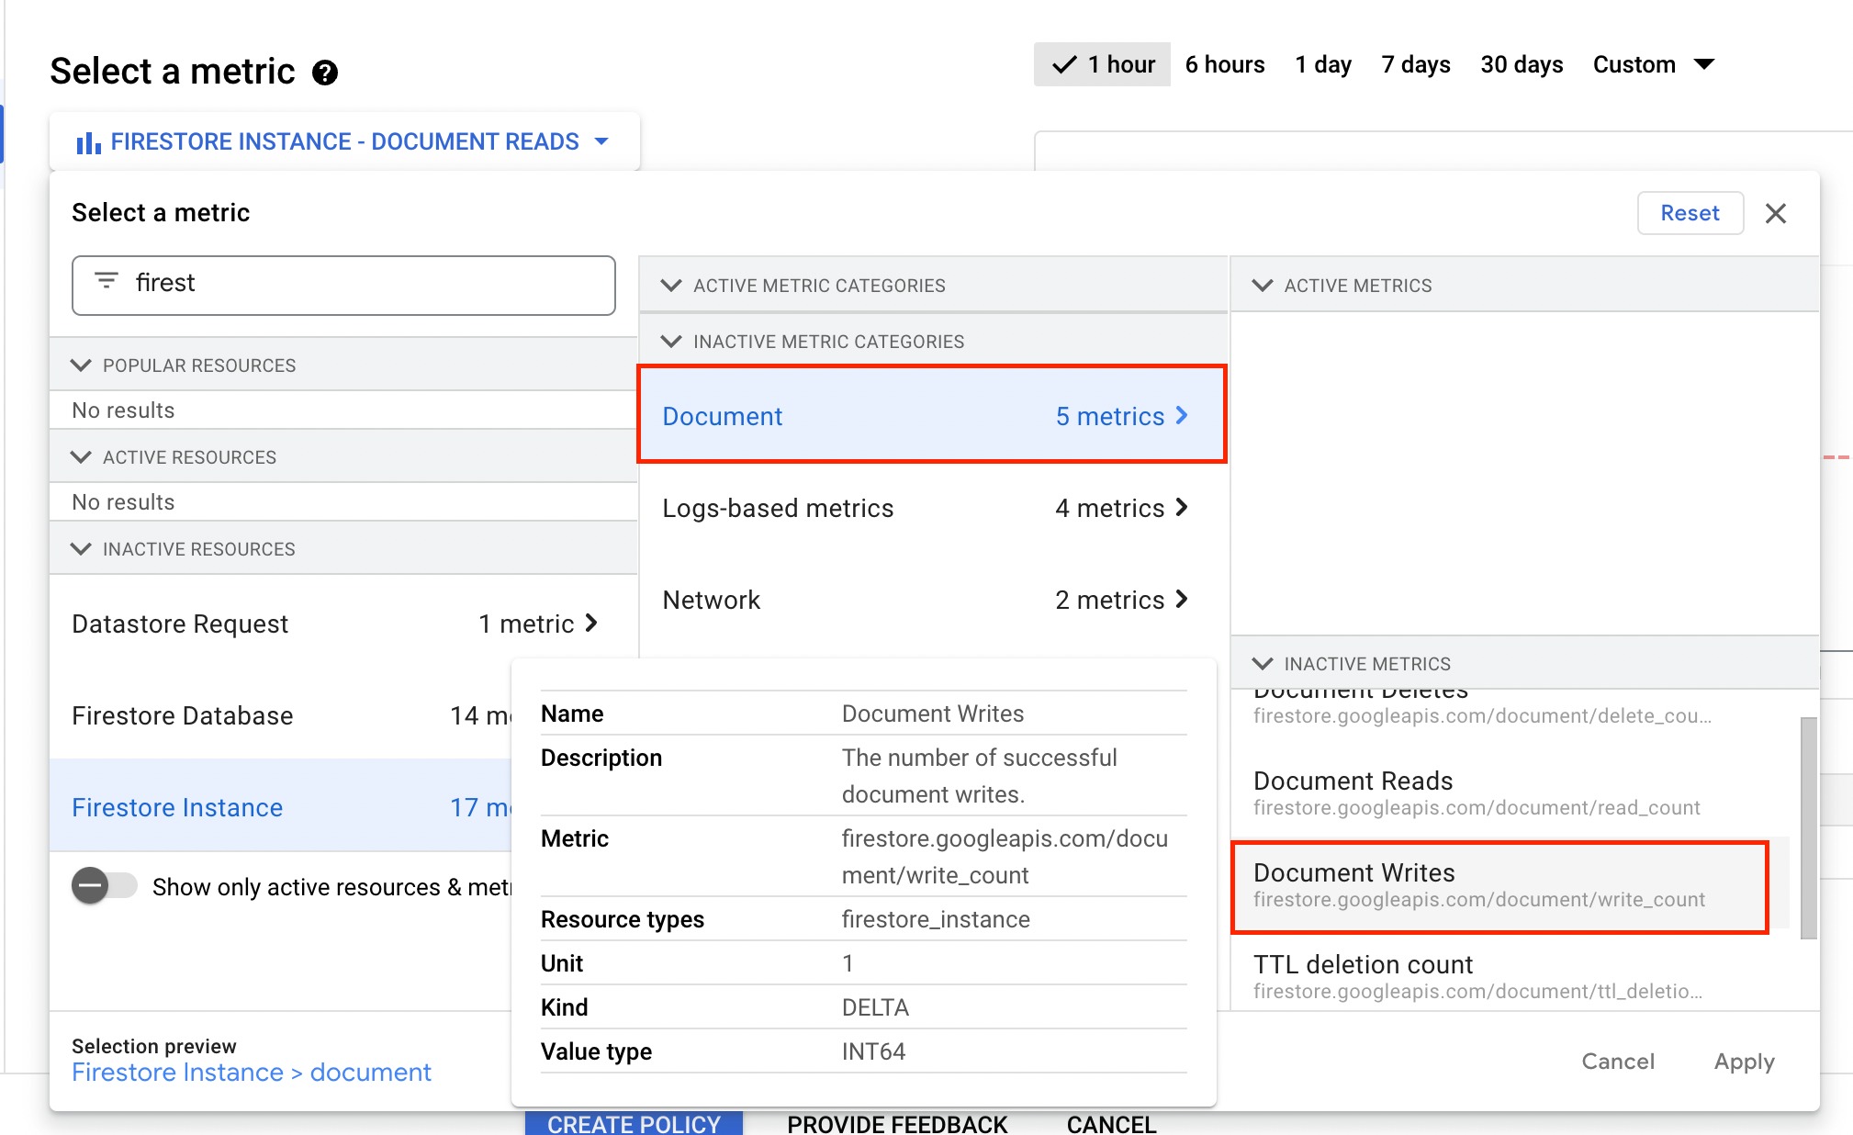Screen dimensions: 1853x1135
Task: Click the arrow beside Logs-based metrics count
Action: click(x=1182, y=507)
